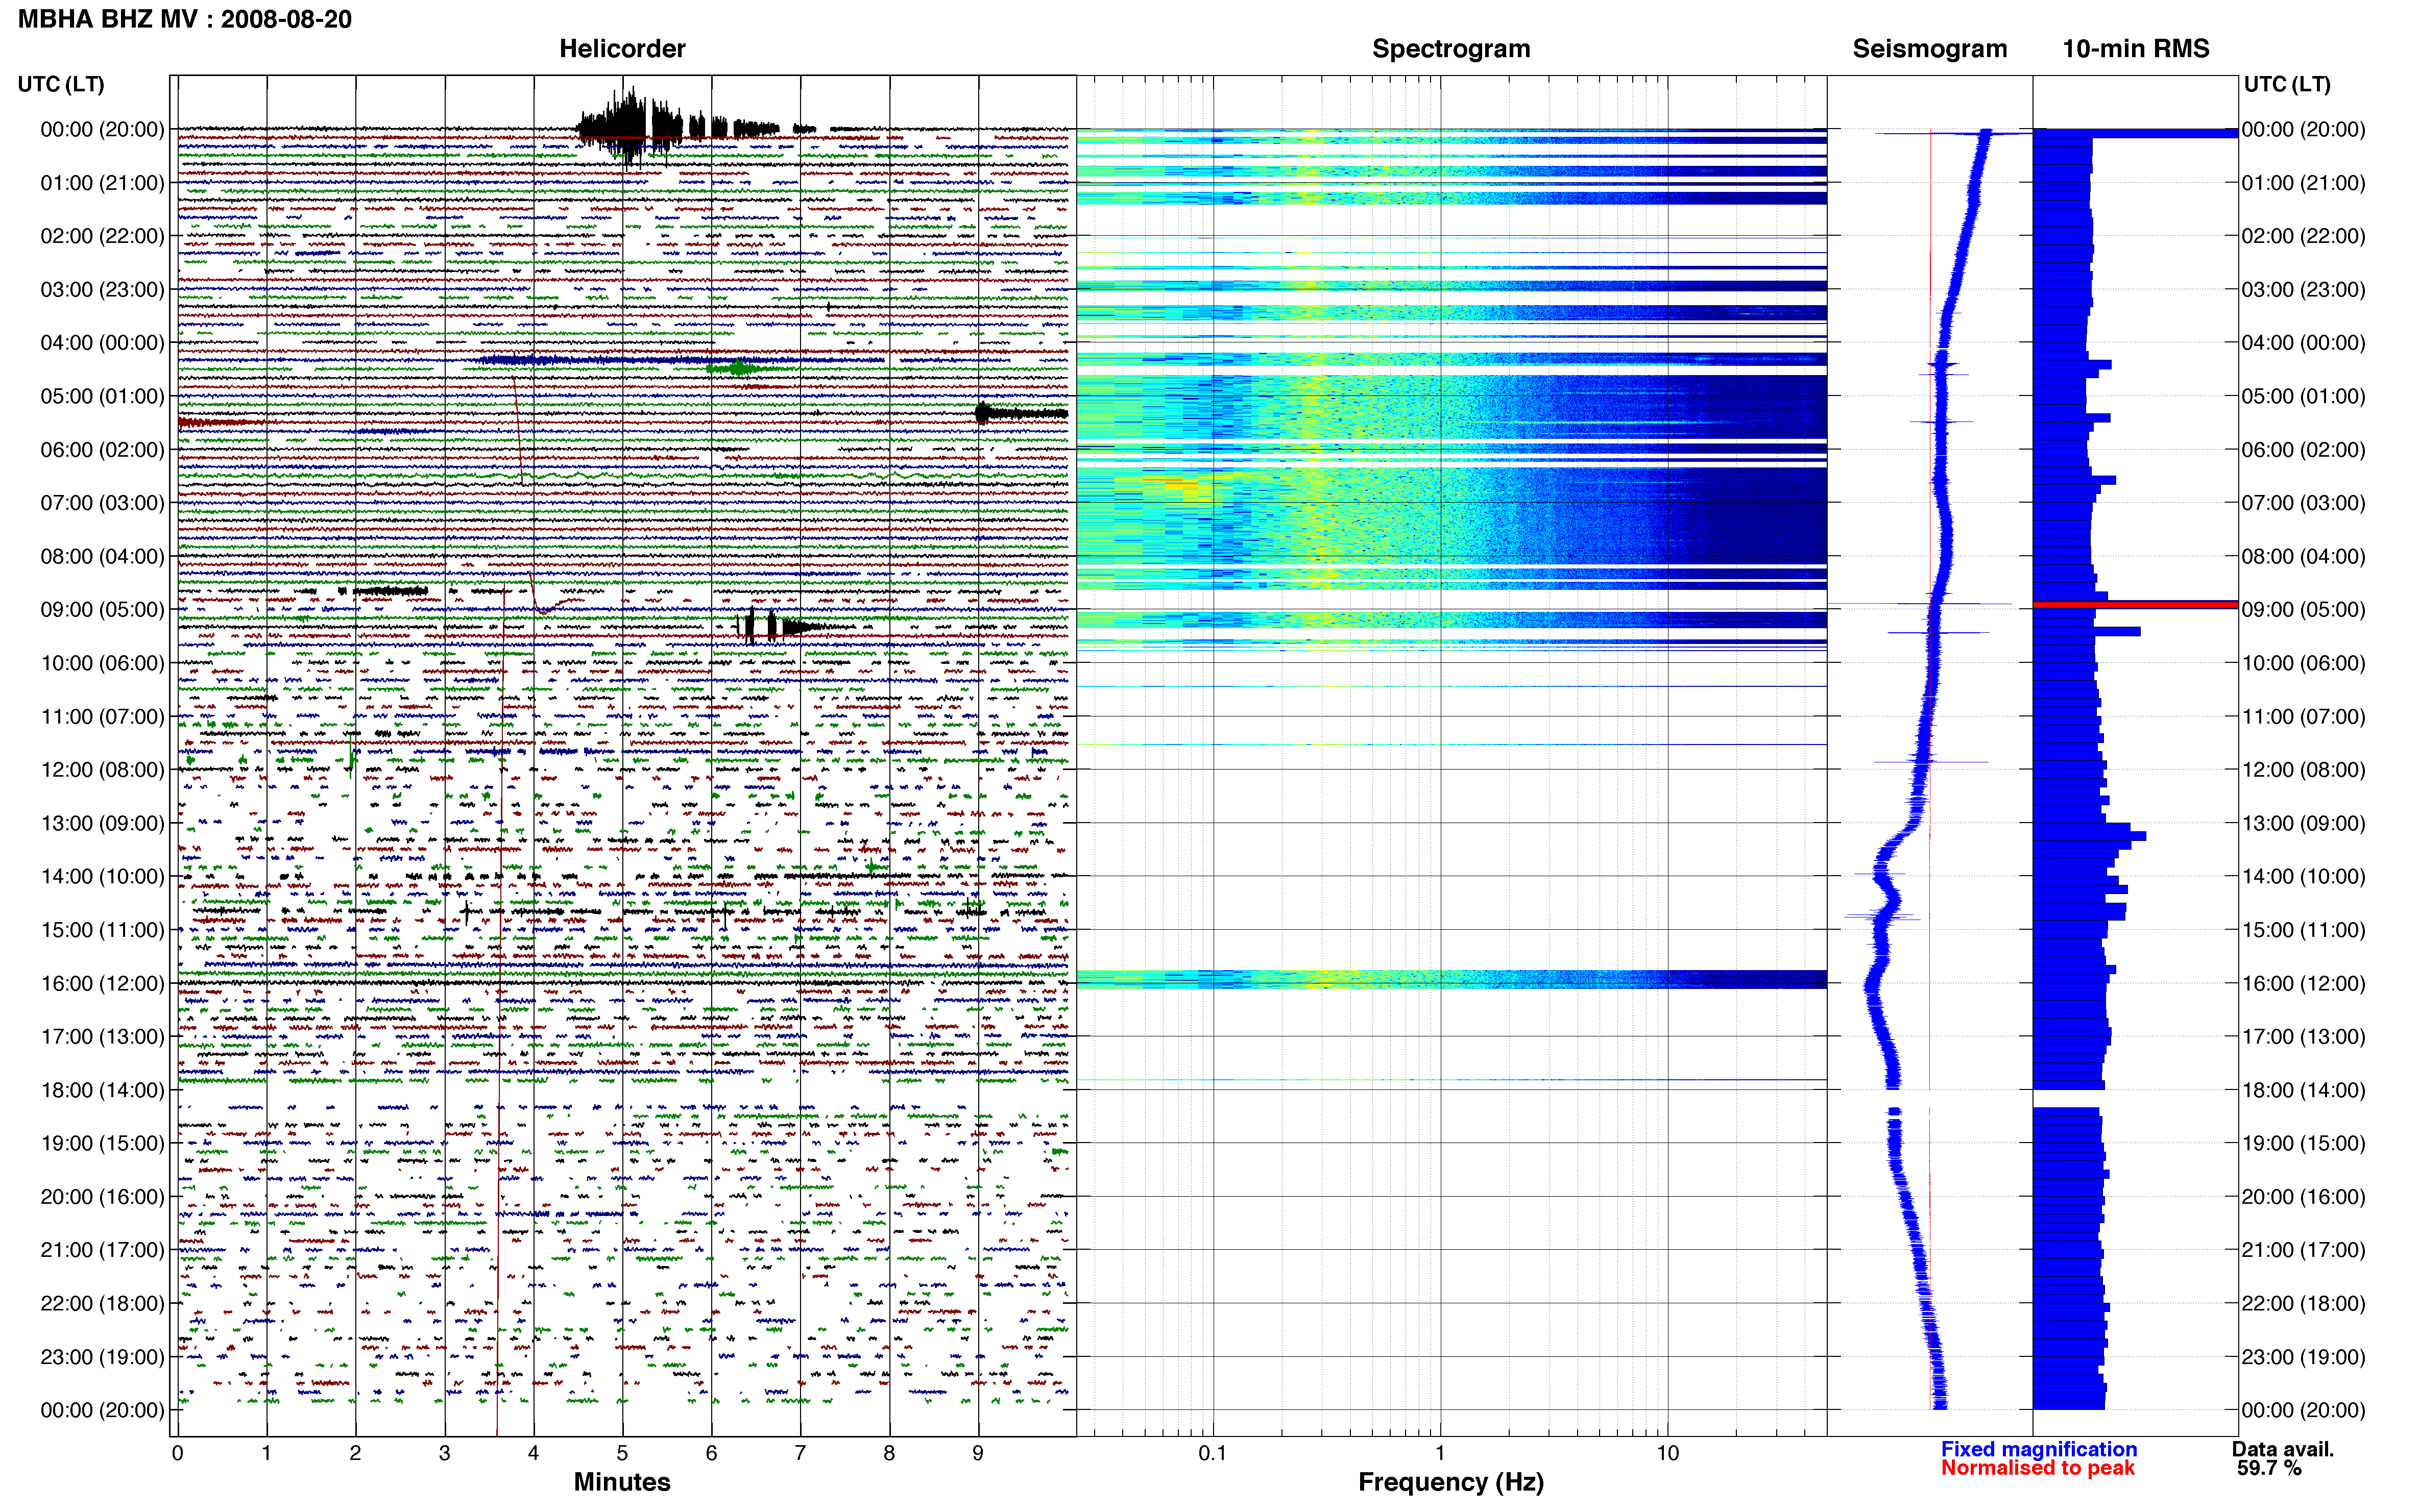Viewport: 2420px width, 1512px height.
Task: Click the "3" tick on the Minutes axis
Action: pos(444,1453)
